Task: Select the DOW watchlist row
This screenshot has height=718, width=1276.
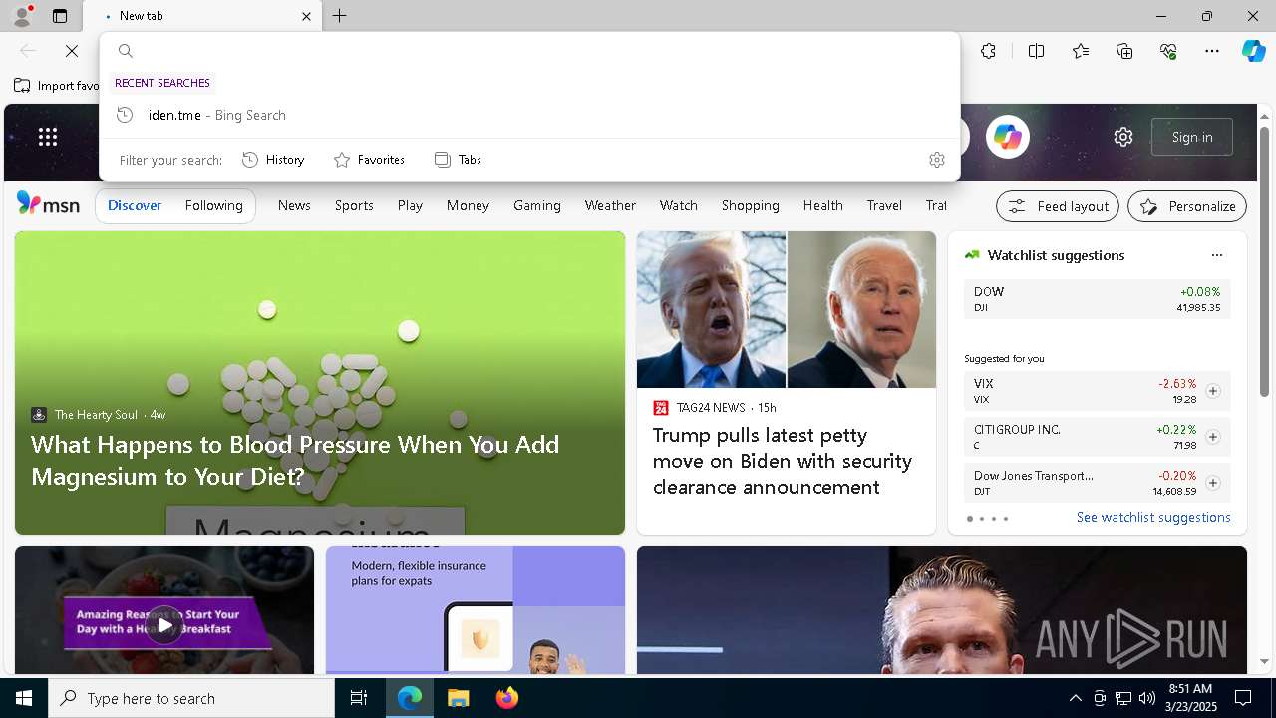Action: [1097, 299]
